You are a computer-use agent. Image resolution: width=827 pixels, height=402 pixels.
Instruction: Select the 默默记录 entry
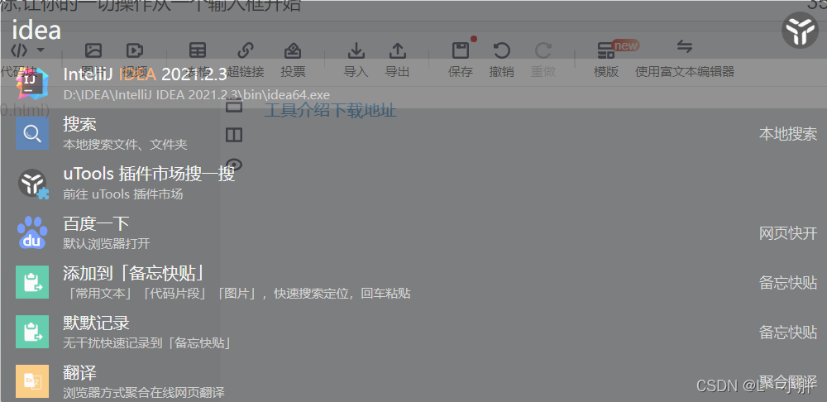pos(413,332)
